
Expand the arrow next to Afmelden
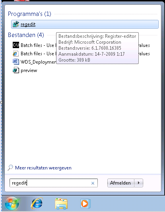(138, 183)
